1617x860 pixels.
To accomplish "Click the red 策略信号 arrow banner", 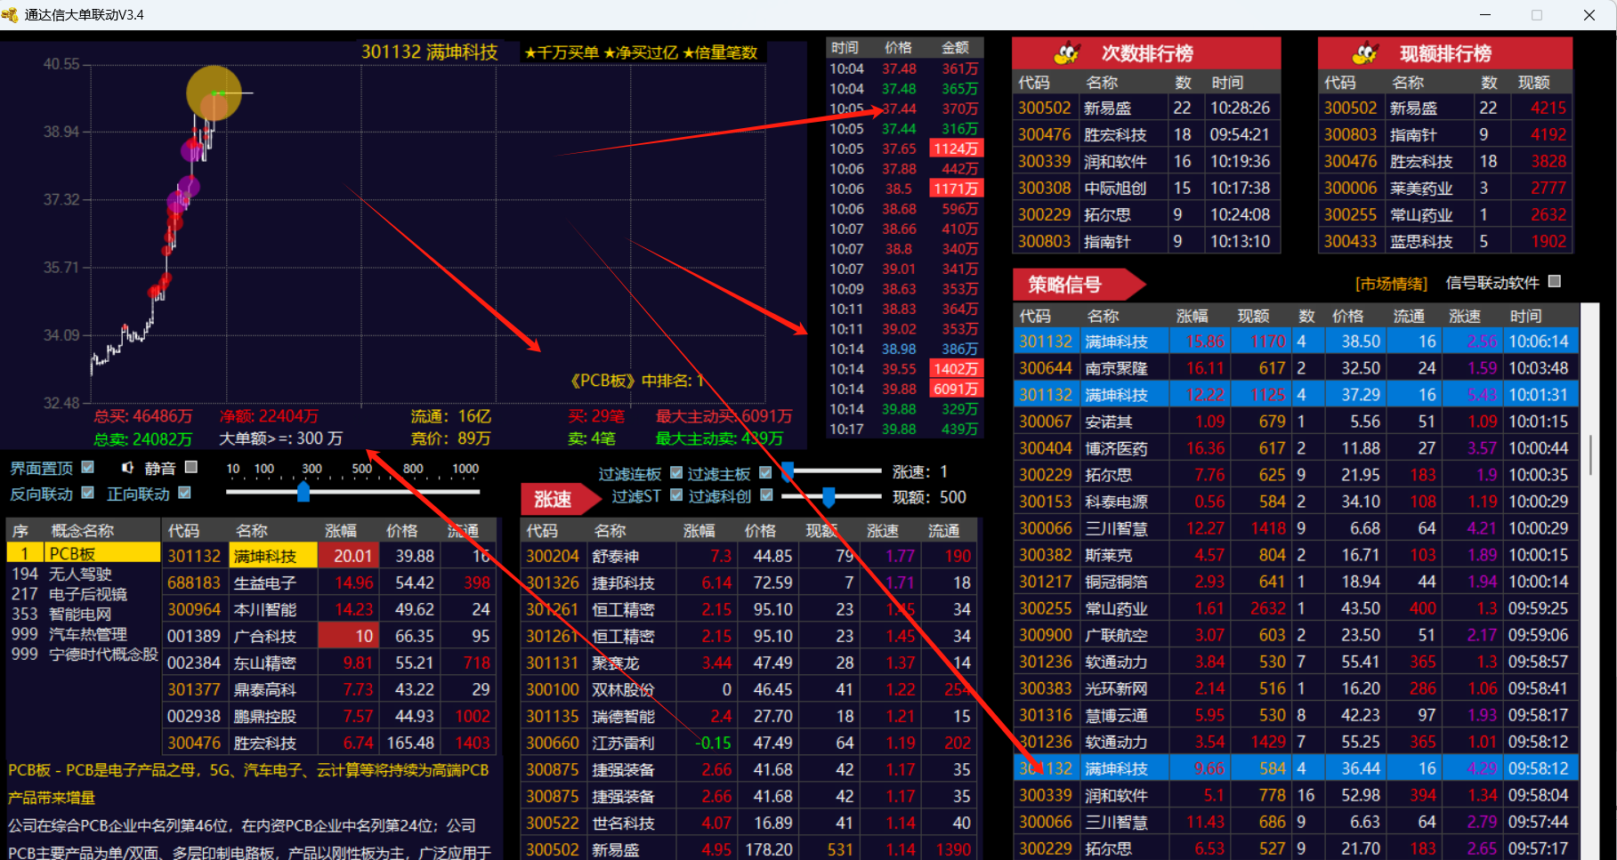I will coord(1075,285).
